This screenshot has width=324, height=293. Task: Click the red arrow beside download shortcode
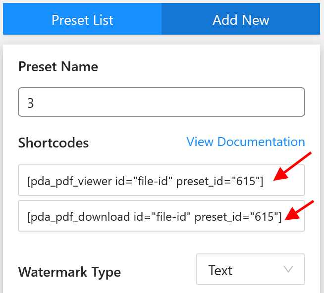click(299, 210)
